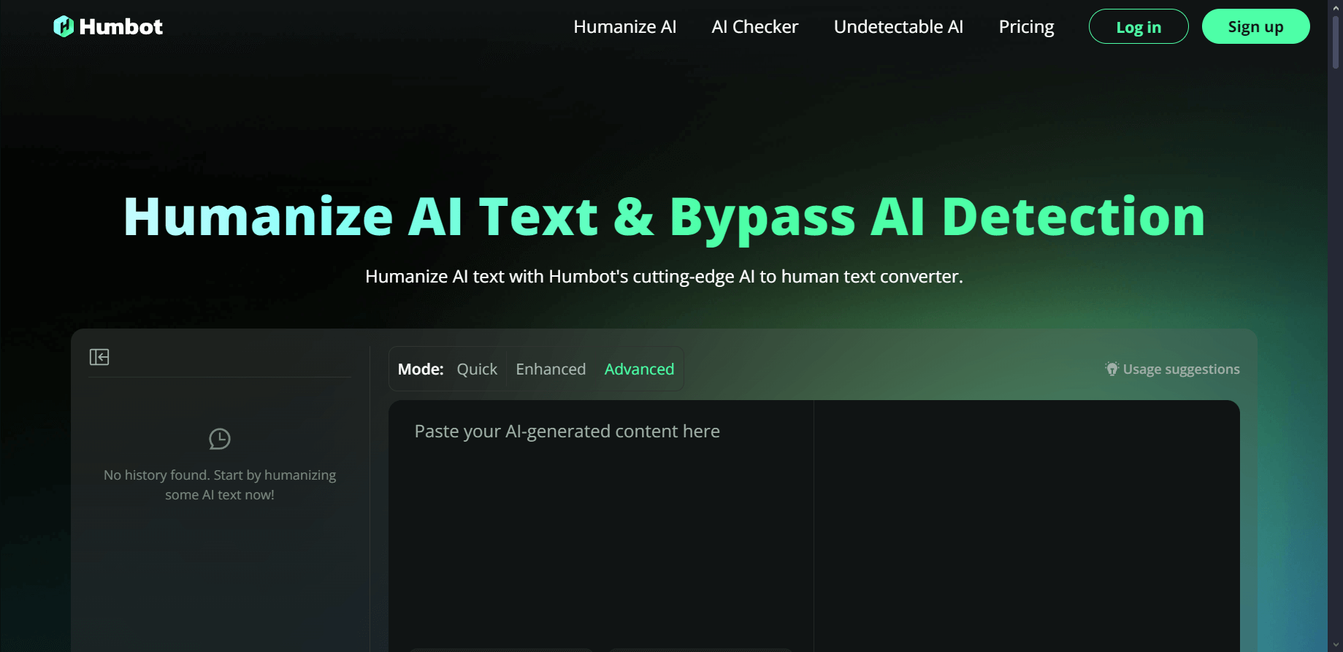Click the lightbulb usage suggestions icon
Image resolution: width=1343 pixels, height=652 pixels.
(1111, 369)
